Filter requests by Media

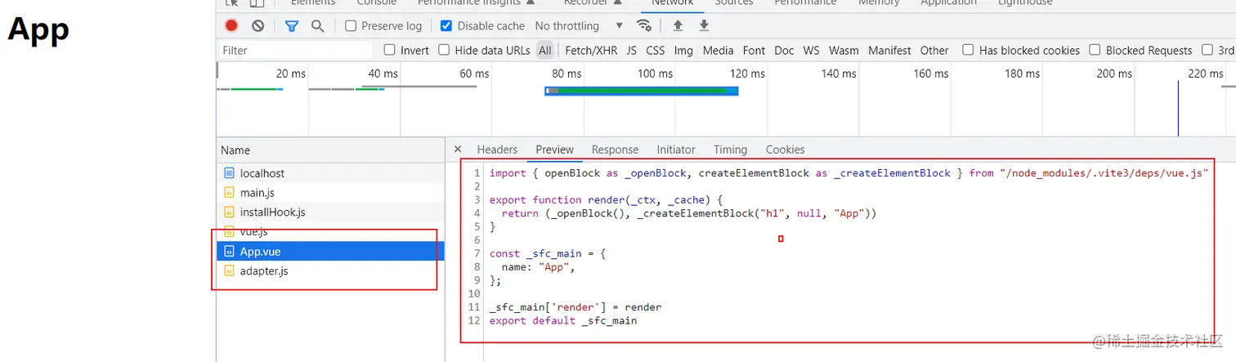(x=718, y=50)
